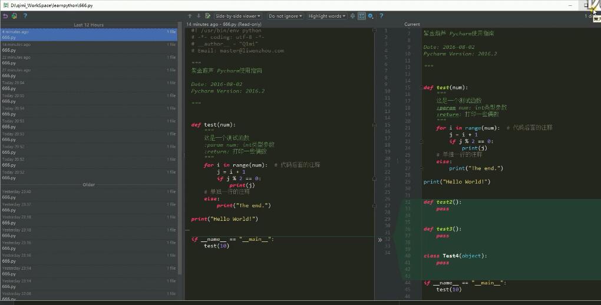The width and height of the screenshot is (601, 305).
Task: Select the Yesterday 23:40 revision
Action: pyautogui.click(x=89, y=195)
